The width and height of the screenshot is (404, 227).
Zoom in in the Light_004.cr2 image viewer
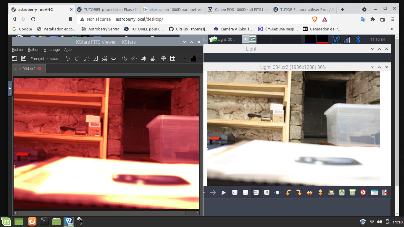[245, 193]
